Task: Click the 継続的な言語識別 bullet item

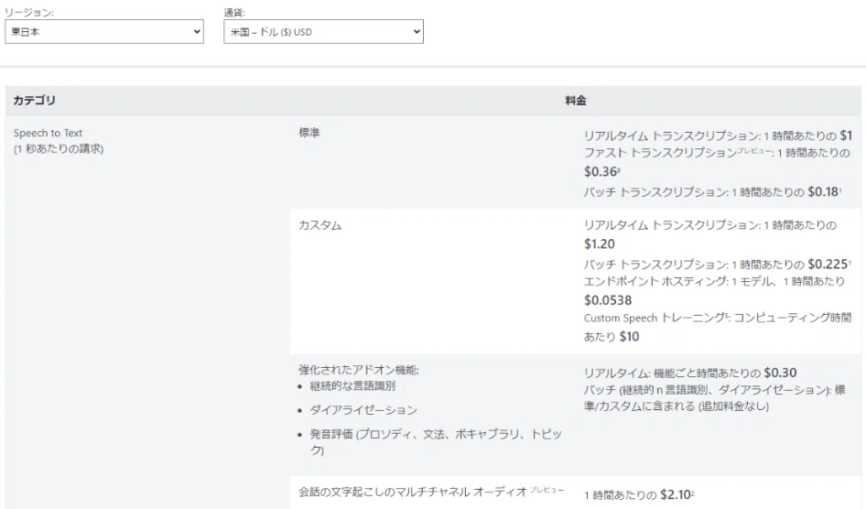Action: pyautogui.click(x=353, y=386)
